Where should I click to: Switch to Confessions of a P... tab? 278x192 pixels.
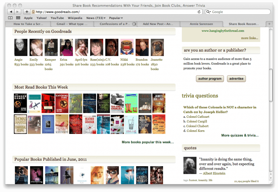(x=115, y=24)
